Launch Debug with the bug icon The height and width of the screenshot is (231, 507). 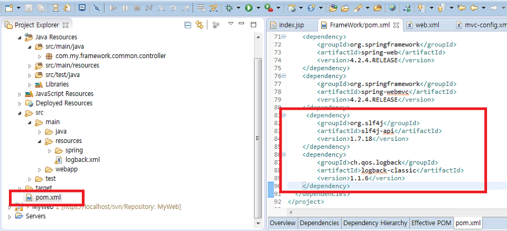pos(229,8)
